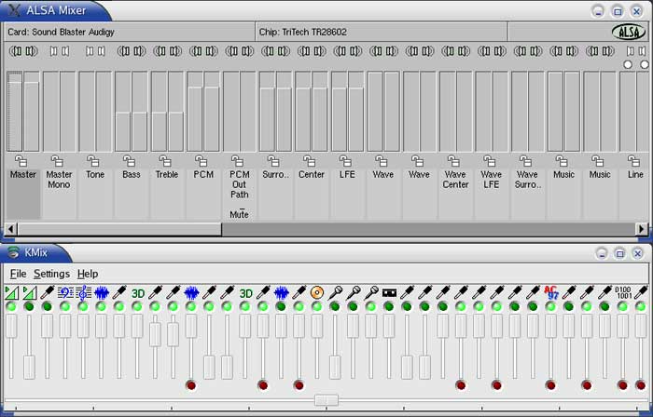This screenshot has width=653, height=417.
Task: Open the Settings menu in KMix
Action: pos(51,274)
